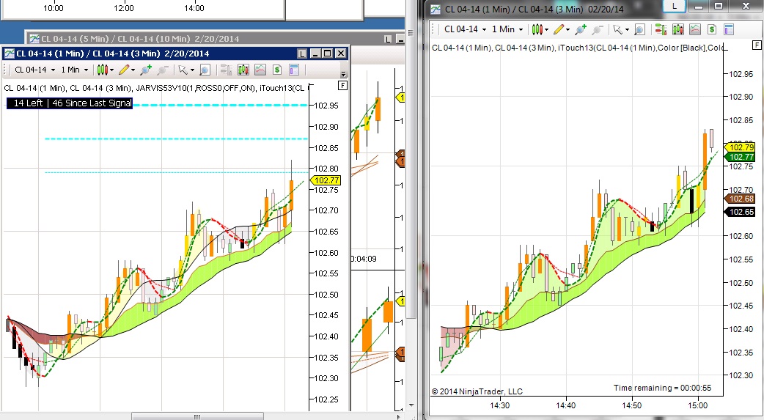Click zoom frame magnifier in left chart toolbar
Viewport: 764px width, 420px height.
point(205,70)
